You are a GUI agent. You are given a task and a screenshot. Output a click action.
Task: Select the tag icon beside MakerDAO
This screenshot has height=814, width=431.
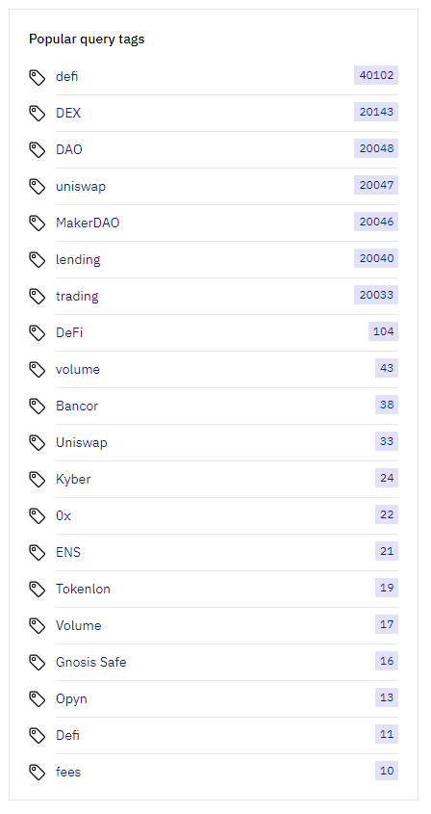(37, 223)
